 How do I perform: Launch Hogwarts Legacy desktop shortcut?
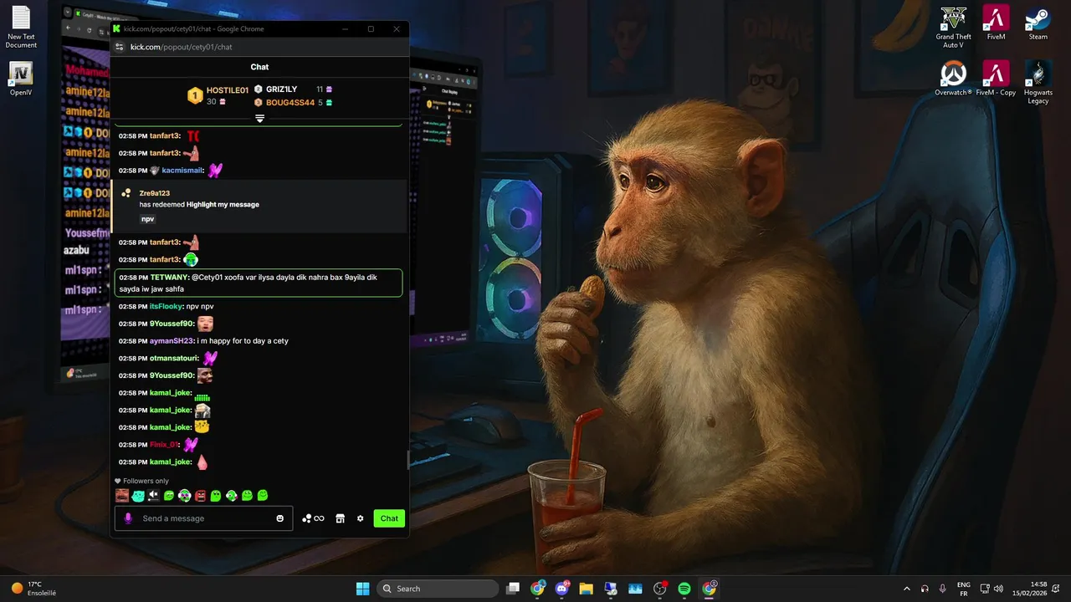pyautogui.click(x=1038, y=83)
